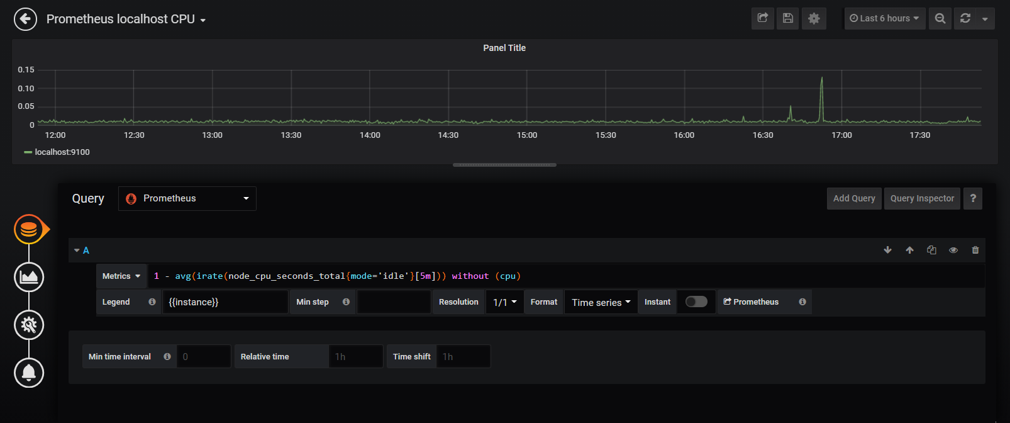1010x423 pixels.
Task: Zoom out the time range
Action: pyautogui.click(x=940, y=18)
